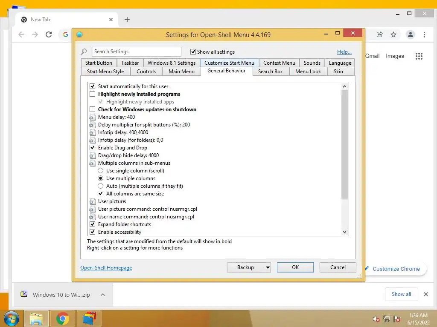Open the Main Menu tab
The height and width of the screenshot is (327, 437).
(181, 72)
